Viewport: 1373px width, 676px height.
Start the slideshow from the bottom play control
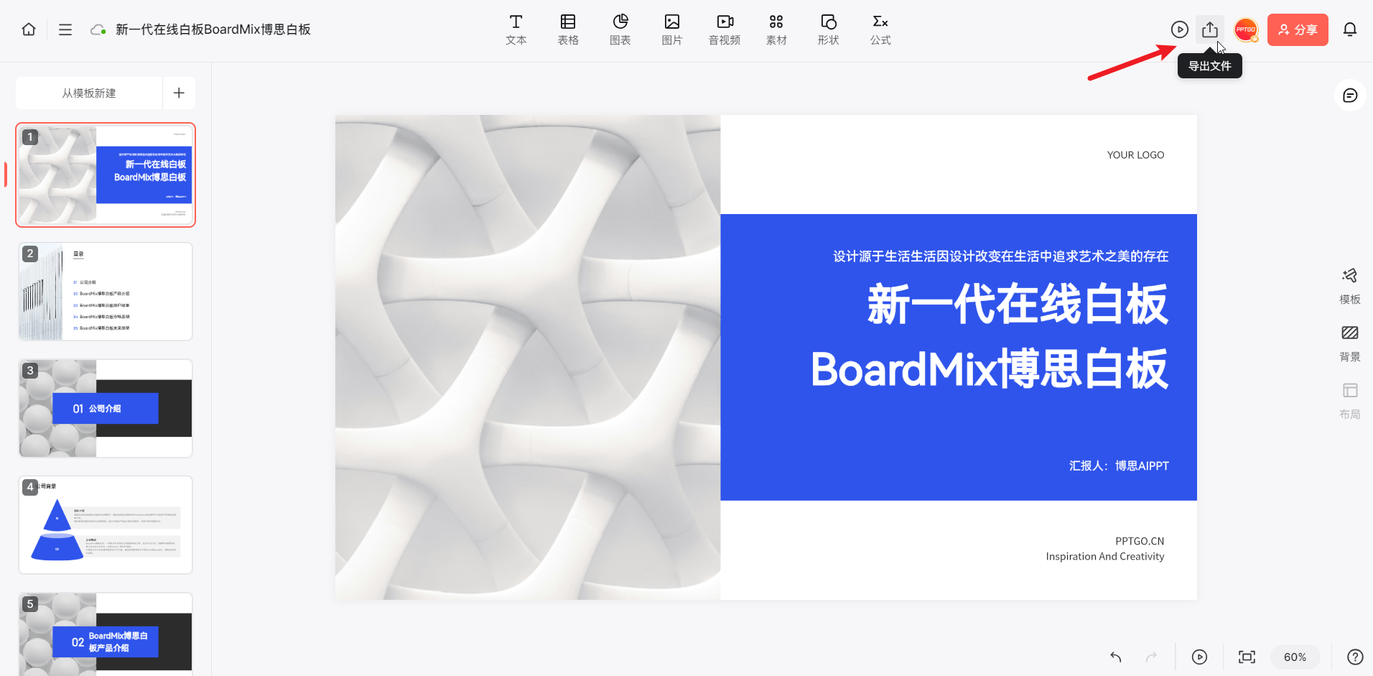1199,657
